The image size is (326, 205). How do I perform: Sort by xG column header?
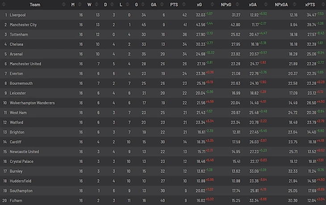[x=199, y=5]
